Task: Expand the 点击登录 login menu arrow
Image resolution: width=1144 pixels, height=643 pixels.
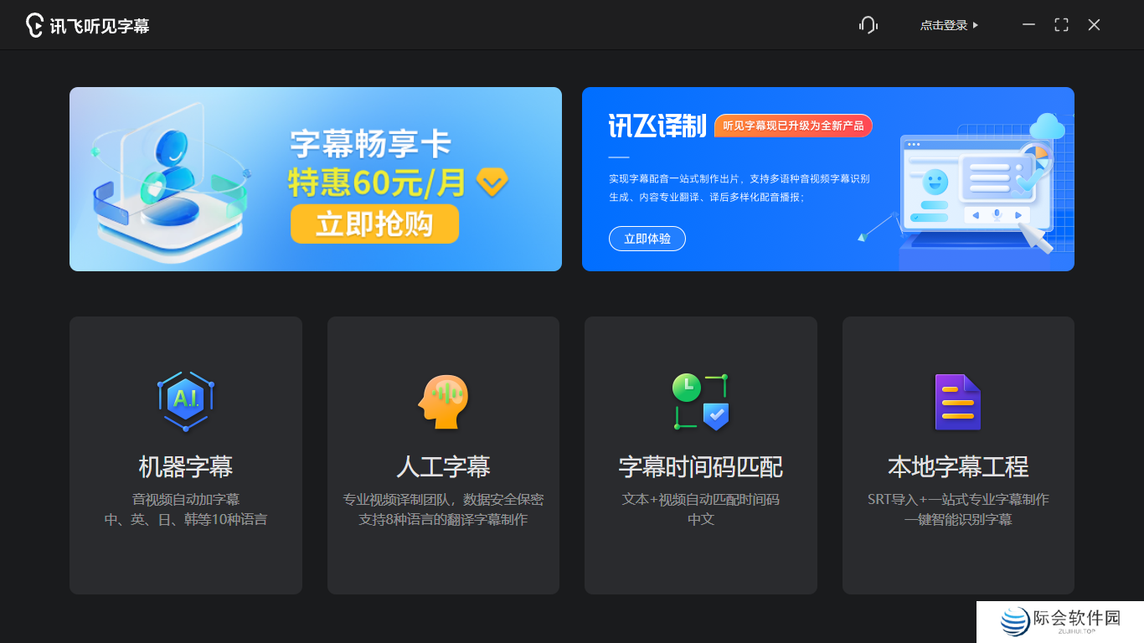Action: pos(977,25)
